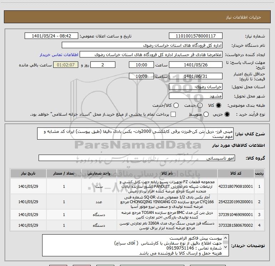Click product code 423318079081​0001
The image size is (275, 266).
coord(236,186)
